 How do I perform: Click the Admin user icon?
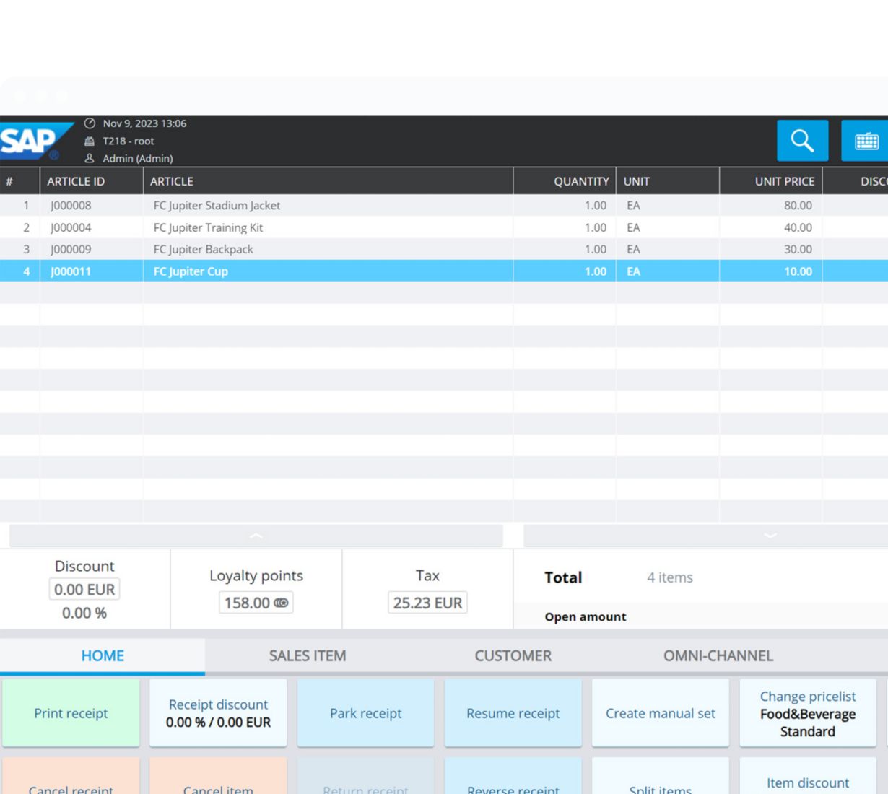[90, 158]
